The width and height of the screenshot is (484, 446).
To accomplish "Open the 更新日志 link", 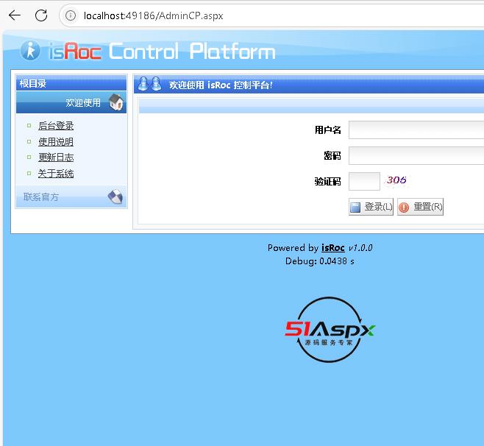I will (x=56, y=157).
